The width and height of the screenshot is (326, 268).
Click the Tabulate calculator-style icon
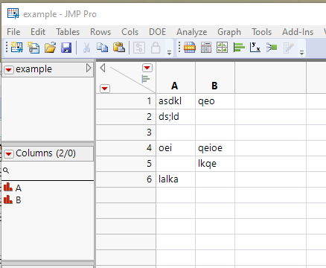[206, 47]
